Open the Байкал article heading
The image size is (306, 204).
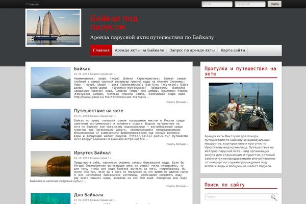(x=82, y=69)
